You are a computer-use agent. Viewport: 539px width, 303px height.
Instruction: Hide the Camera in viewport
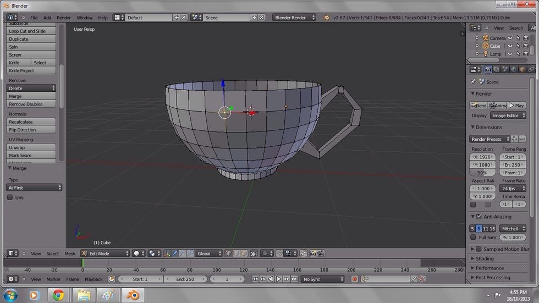[510, 38]
